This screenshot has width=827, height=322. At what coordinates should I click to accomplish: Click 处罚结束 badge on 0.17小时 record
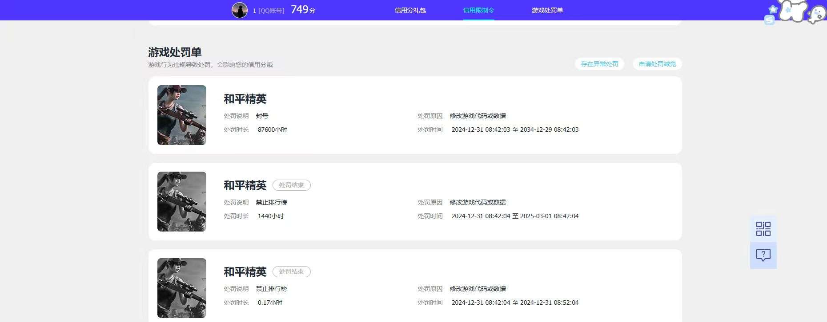(x=291, y=271)
